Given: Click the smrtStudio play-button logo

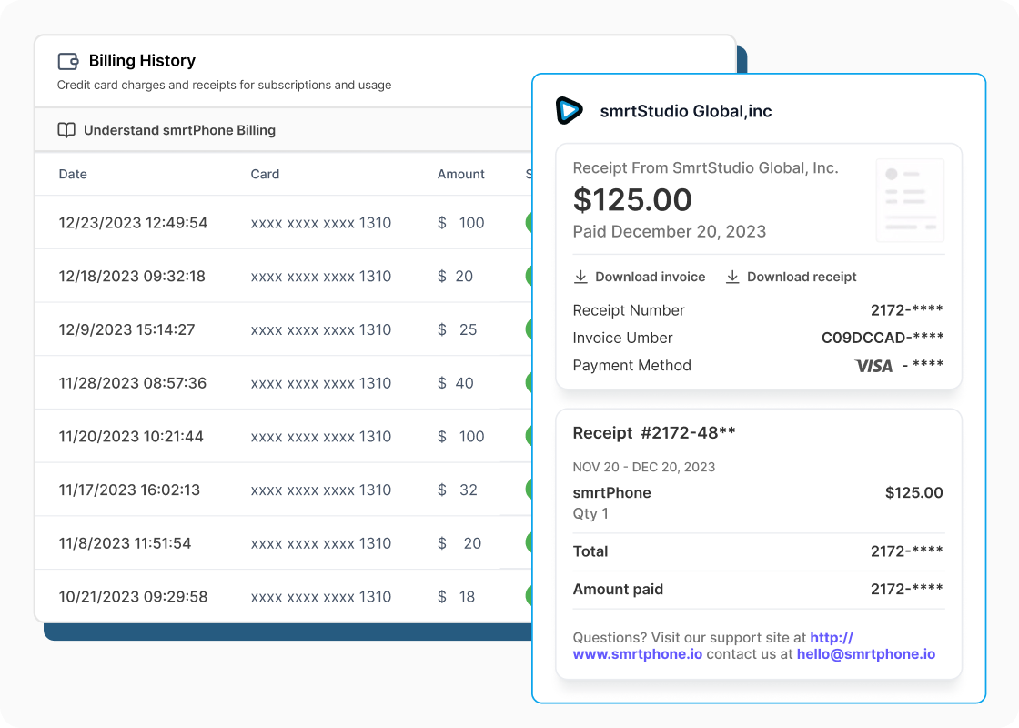Looking at the screenshot, I should (x=571, y=111).
